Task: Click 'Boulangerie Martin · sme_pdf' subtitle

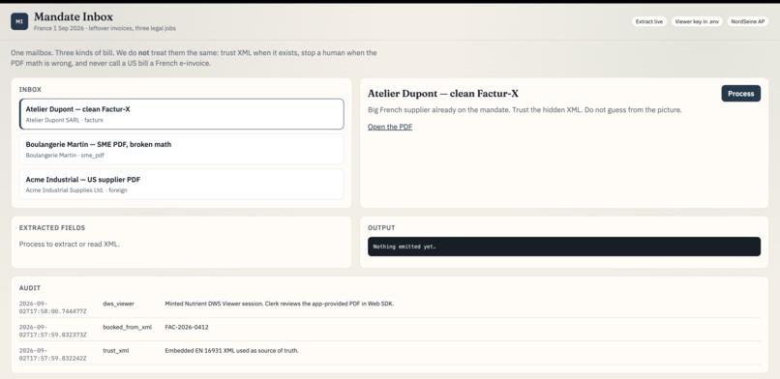Action: coord(65,156)
